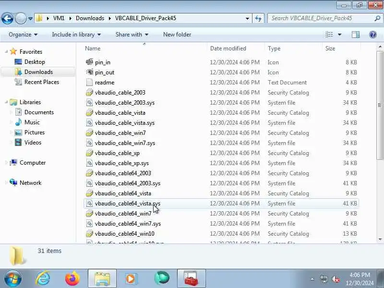Click the vbaudio_cable64_win10 file name

click(x=124, y=234)
